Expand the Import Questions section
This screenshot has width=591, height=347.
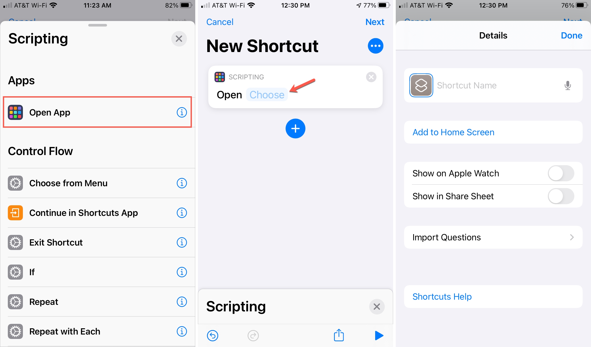point(573,237)
